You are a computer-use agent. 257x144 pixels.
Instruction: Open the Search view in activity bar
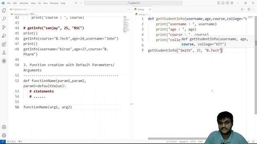tap(4, 19)
